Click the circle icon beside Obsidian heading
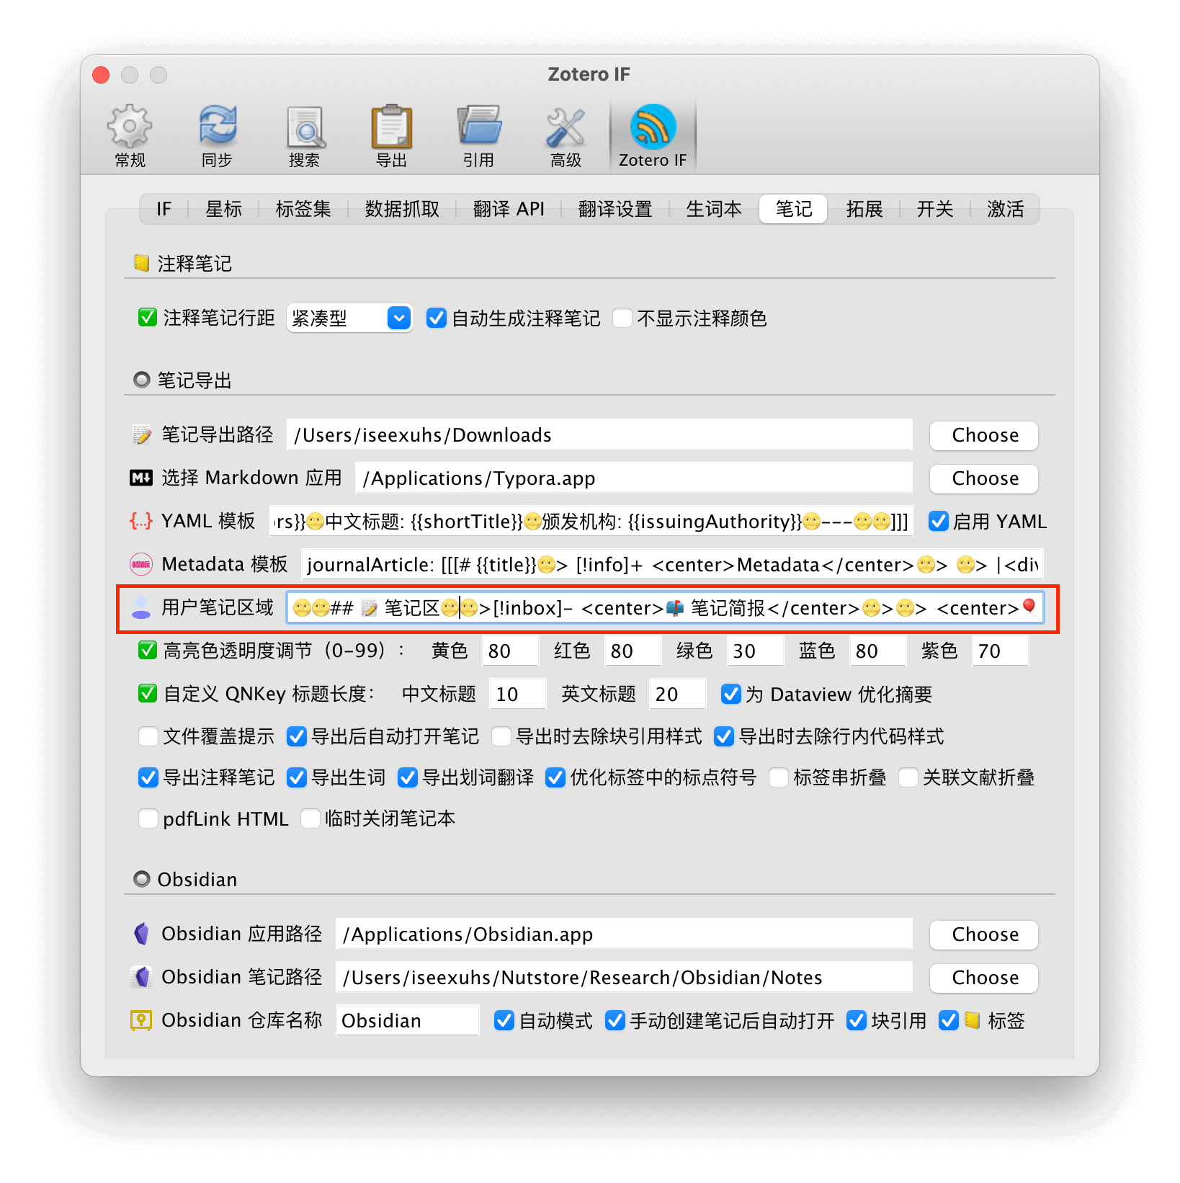Image resolution: width=1180 pixels, height=1183 pixels. click(142, 879)
